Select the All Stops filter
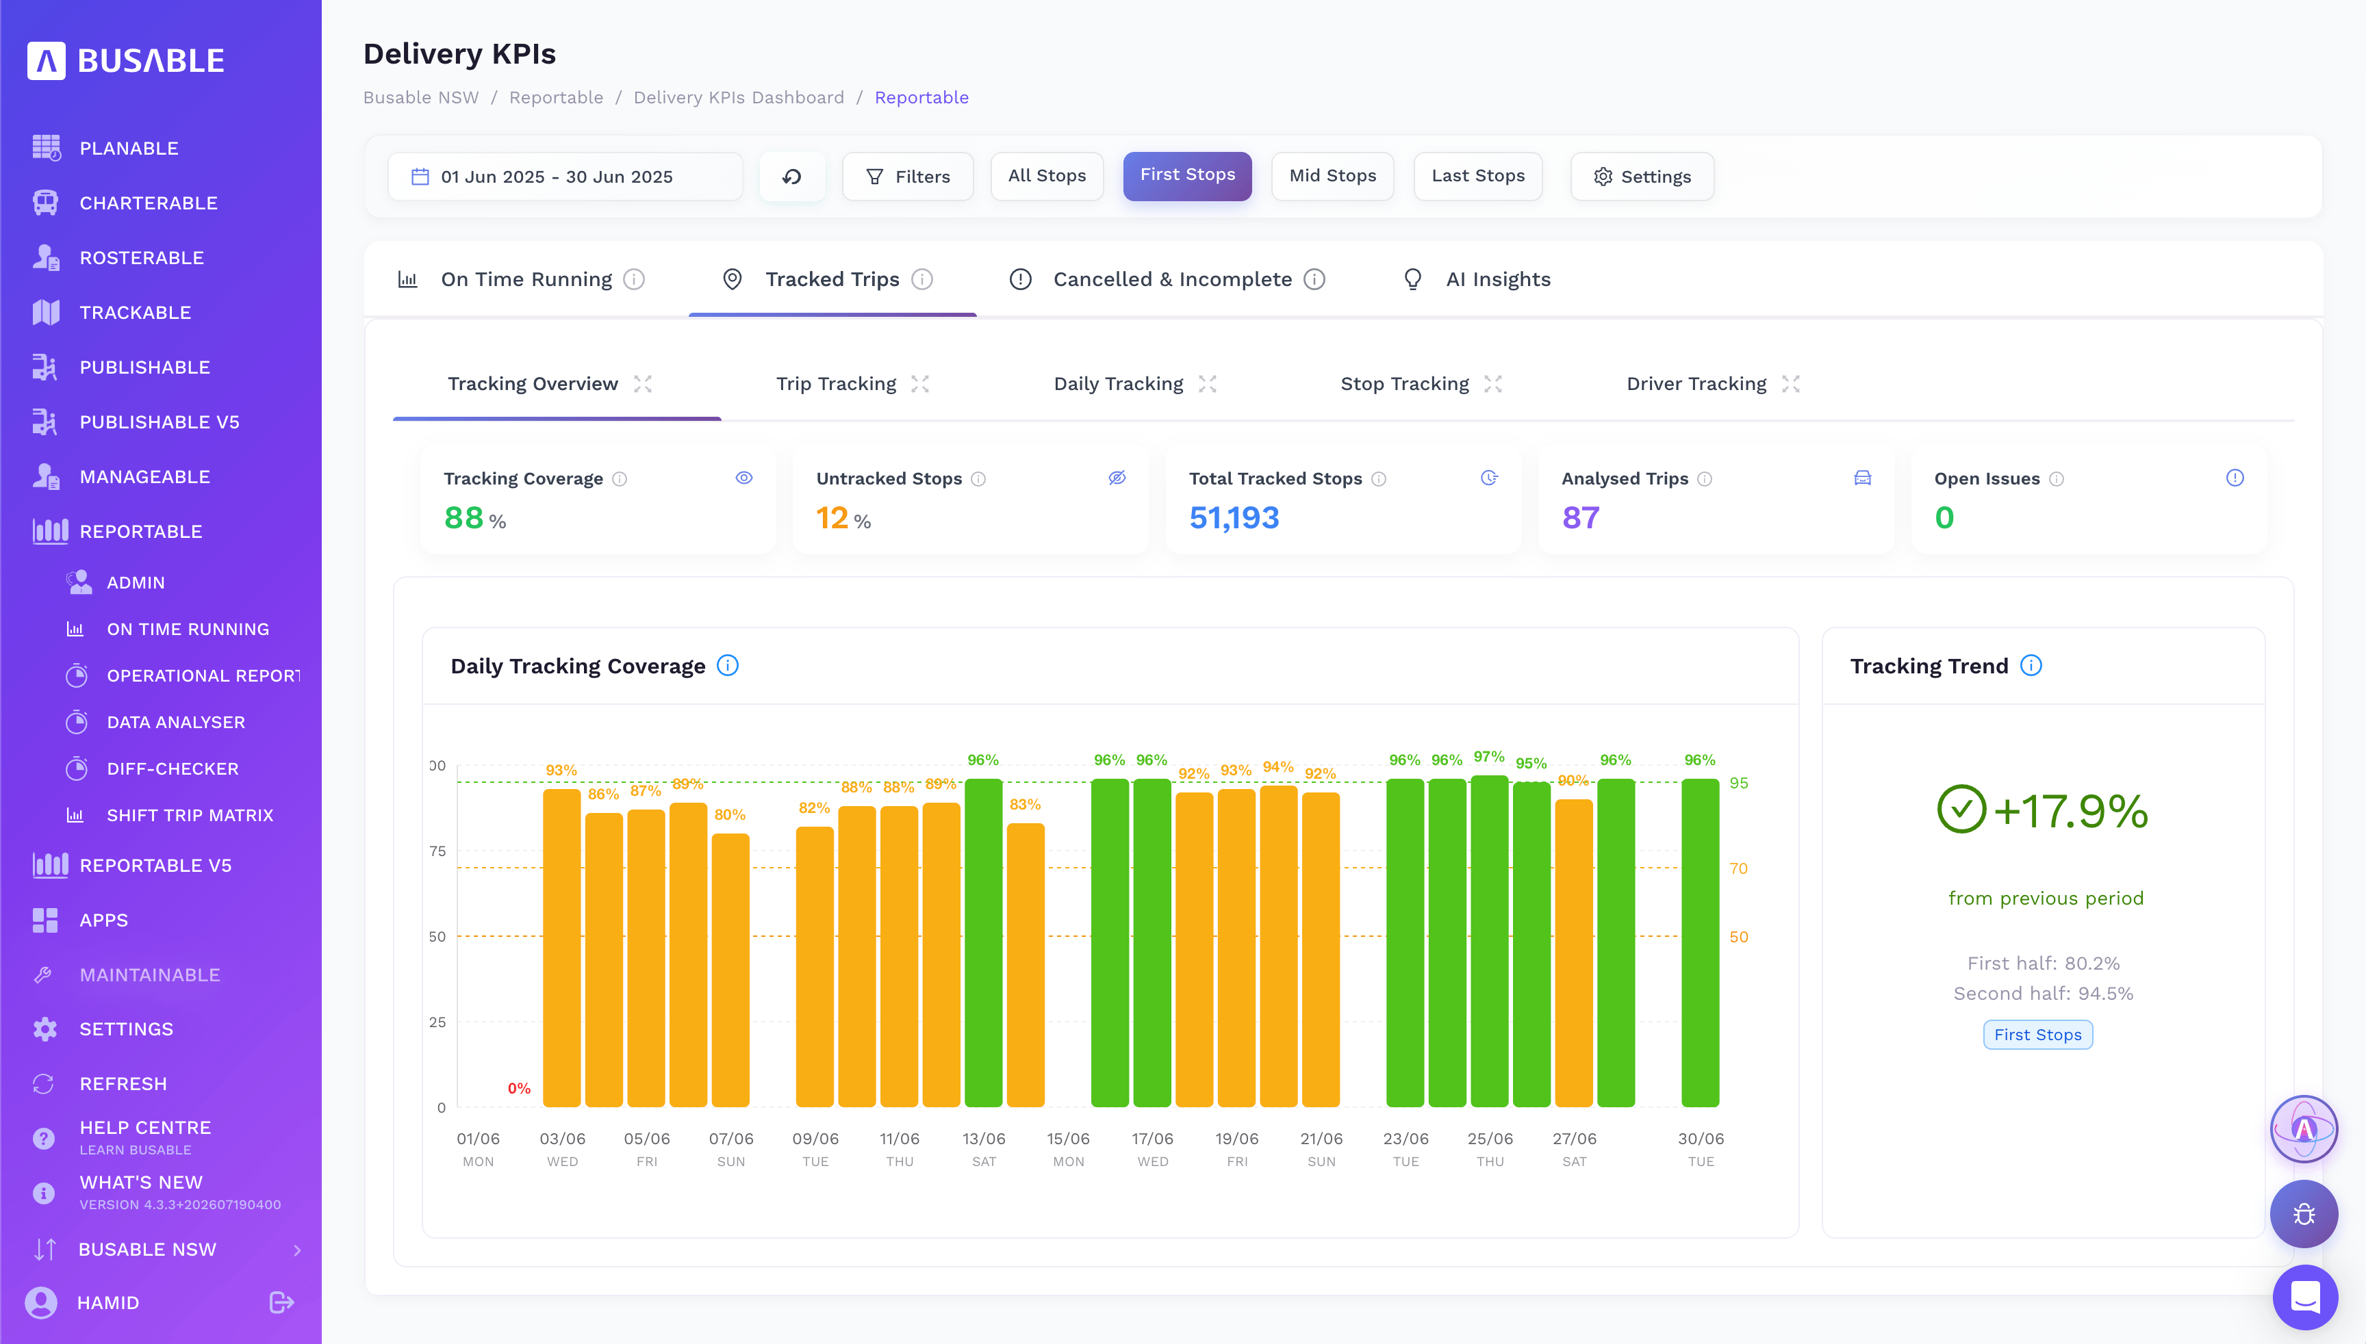 (x=1047, y=177)
